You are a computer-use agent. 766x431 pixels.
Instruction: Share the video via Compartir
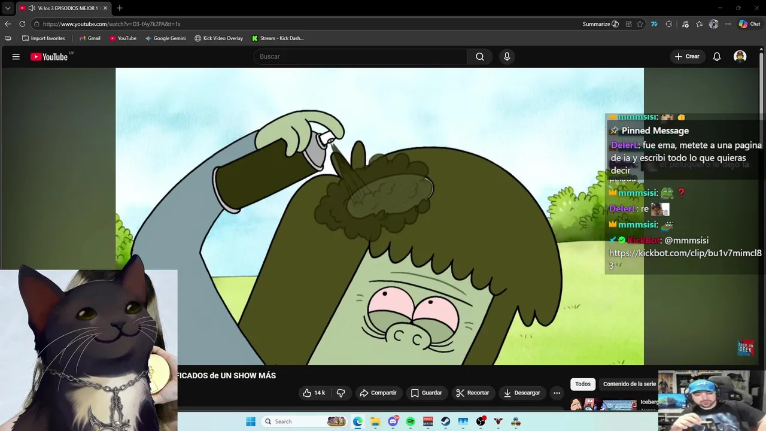pos(378,393)
